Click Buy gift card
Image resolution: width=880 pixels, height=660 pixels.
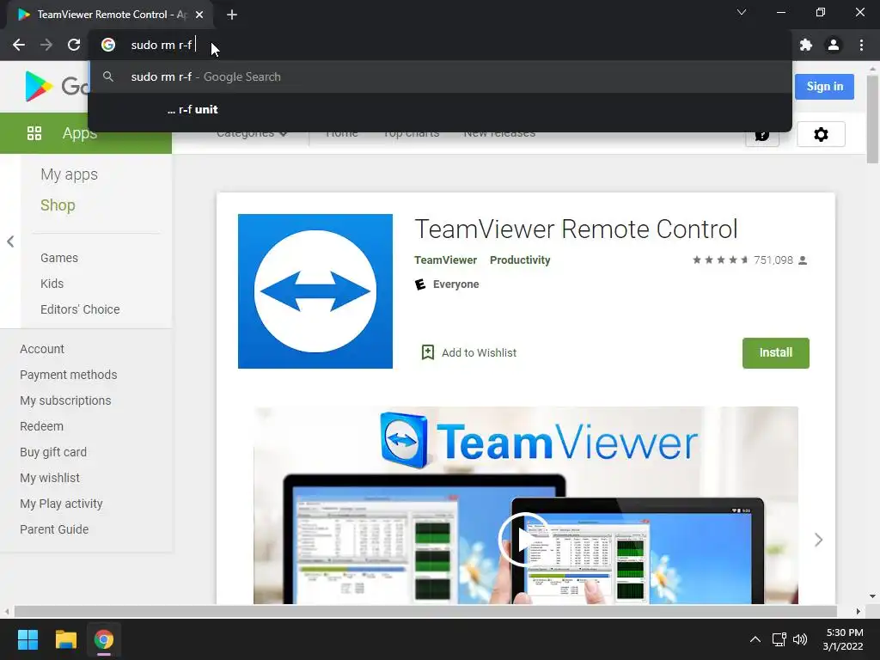point(53,452)
